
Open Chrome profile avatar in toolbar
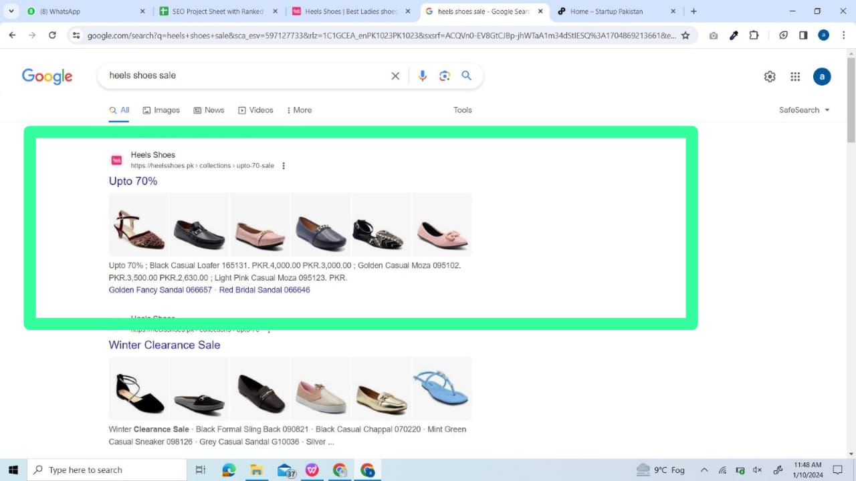[x=823, y=35]
